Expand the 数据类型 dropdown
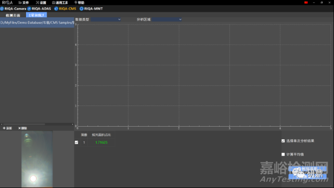The height and width of the screenshot is (188, 334). click(106, 19)
